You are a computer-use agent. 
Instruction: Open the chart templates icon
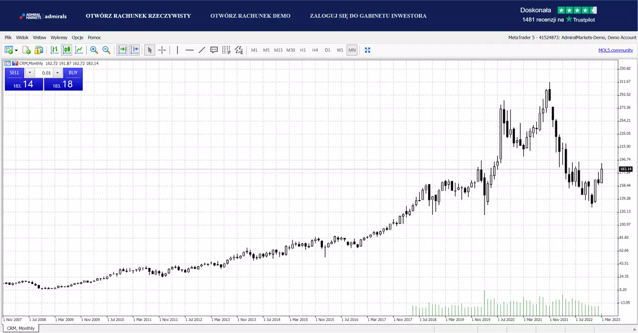[26, 50]
